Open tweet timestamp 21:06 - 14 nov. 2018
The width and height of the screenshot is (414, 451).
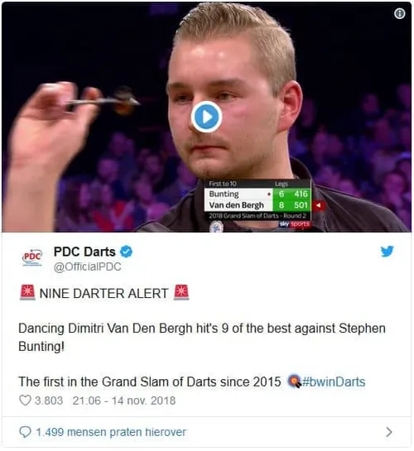click(x=123, y=401)
